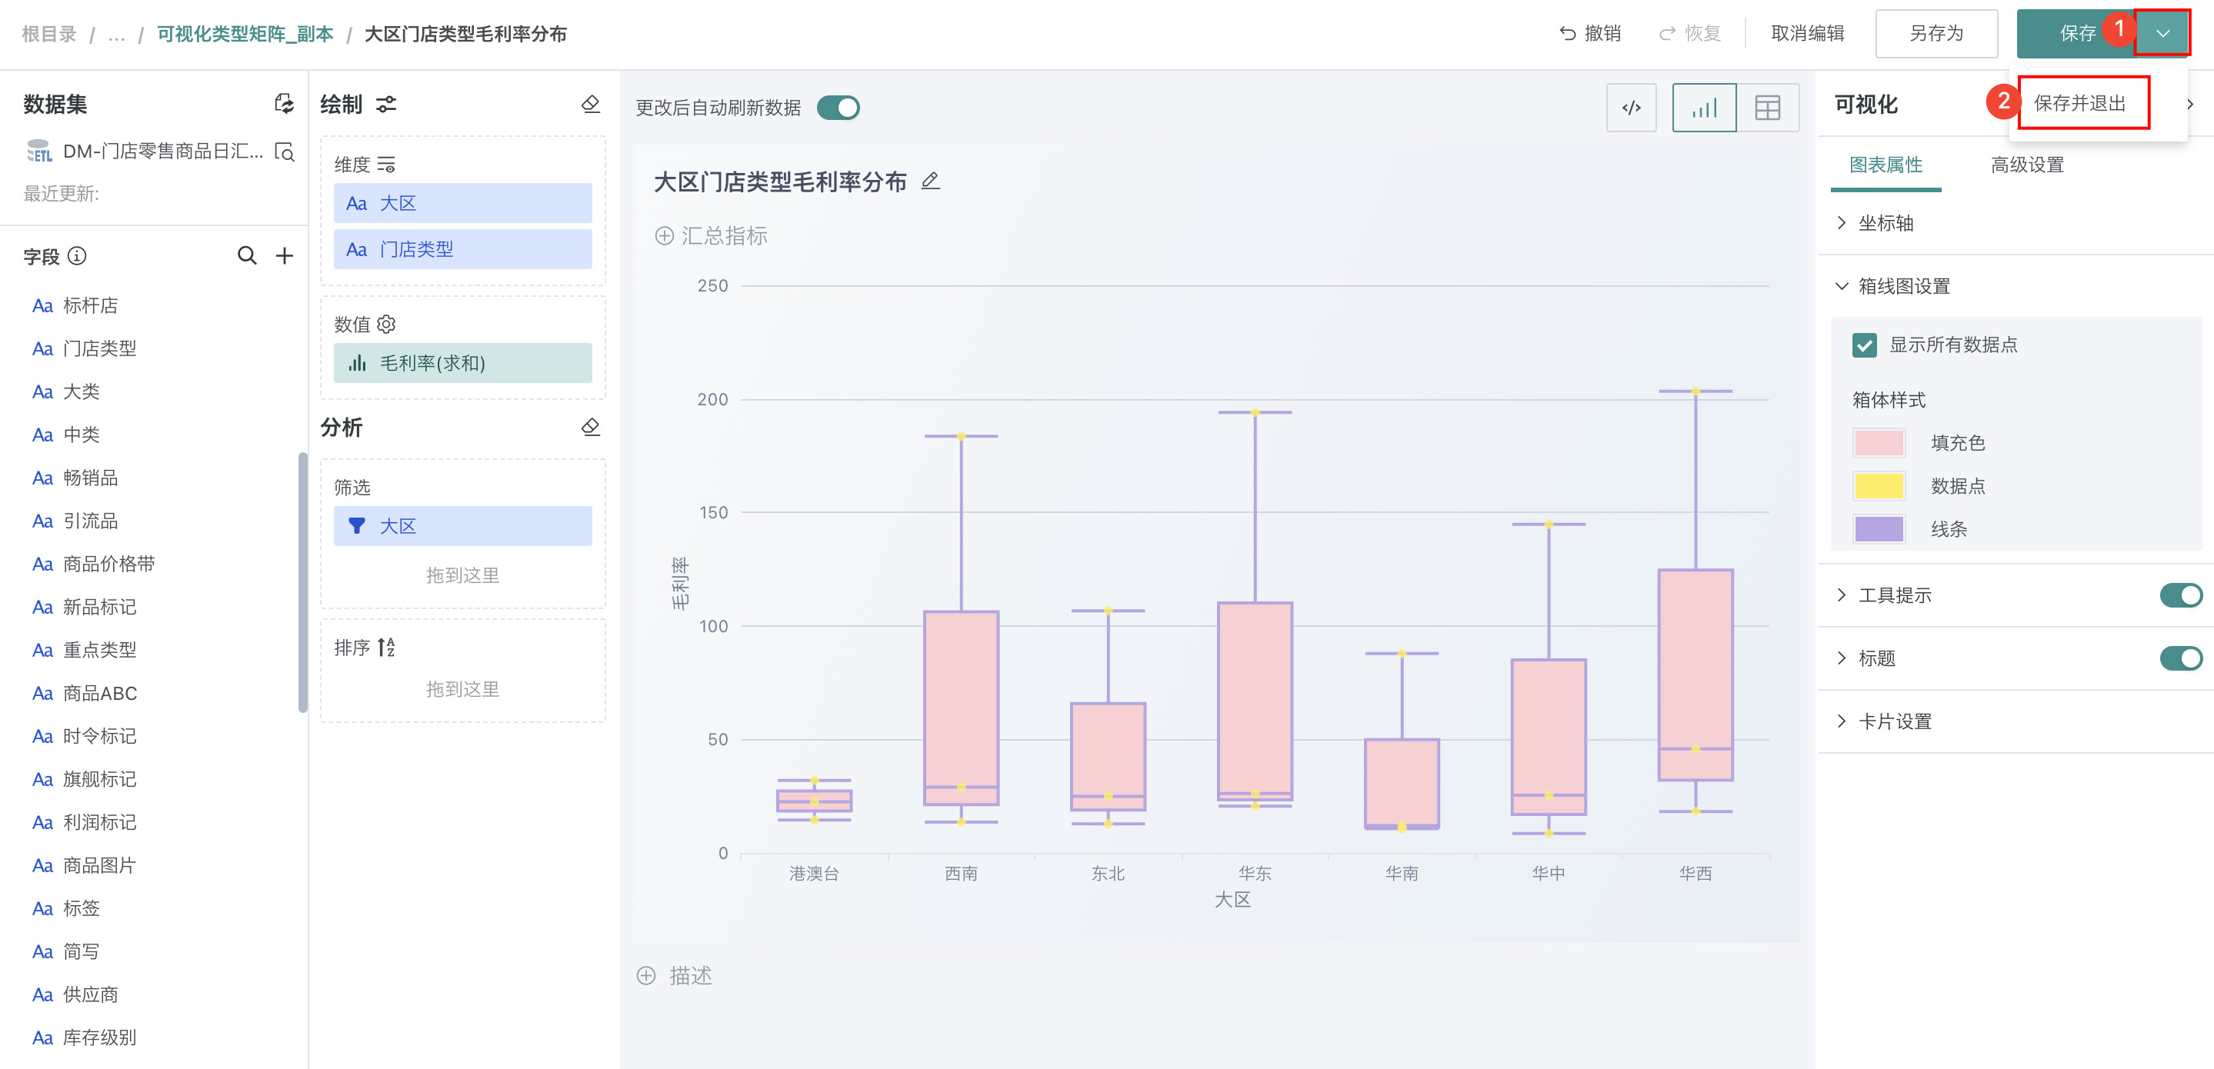Viewport: 2214px width, 1069px height.
Task: Uncheck show all data points
Action: pyautogui.click(x=1864, y=345)
